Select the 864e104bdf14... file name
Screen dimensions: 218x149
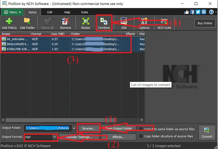18,44
